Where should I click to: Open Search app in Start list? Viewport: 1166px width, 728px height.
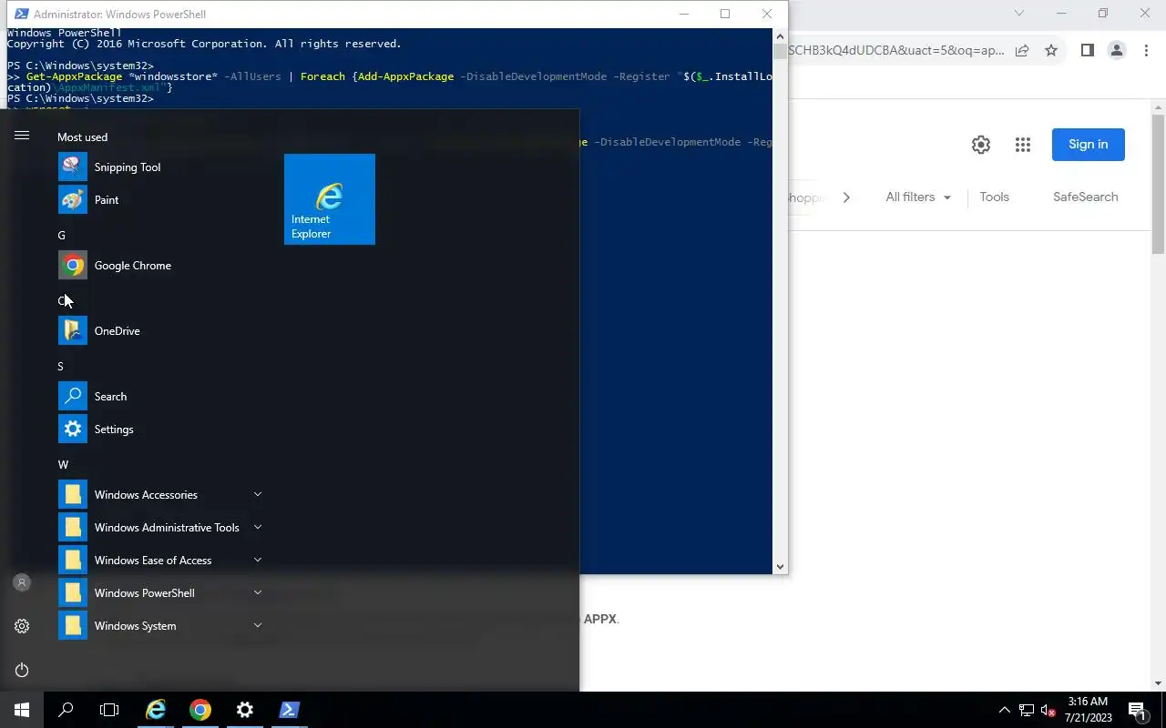pyautogui.click(x=160, y=397)
